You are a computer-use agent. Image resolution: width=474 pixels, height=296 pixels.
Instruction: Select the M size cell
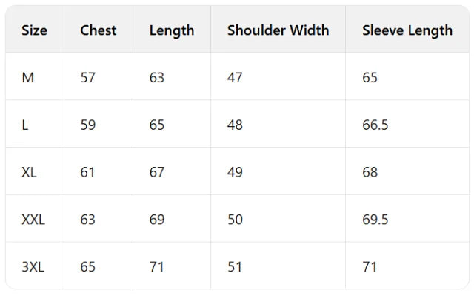pyautogui.click(x=28, y=78)
